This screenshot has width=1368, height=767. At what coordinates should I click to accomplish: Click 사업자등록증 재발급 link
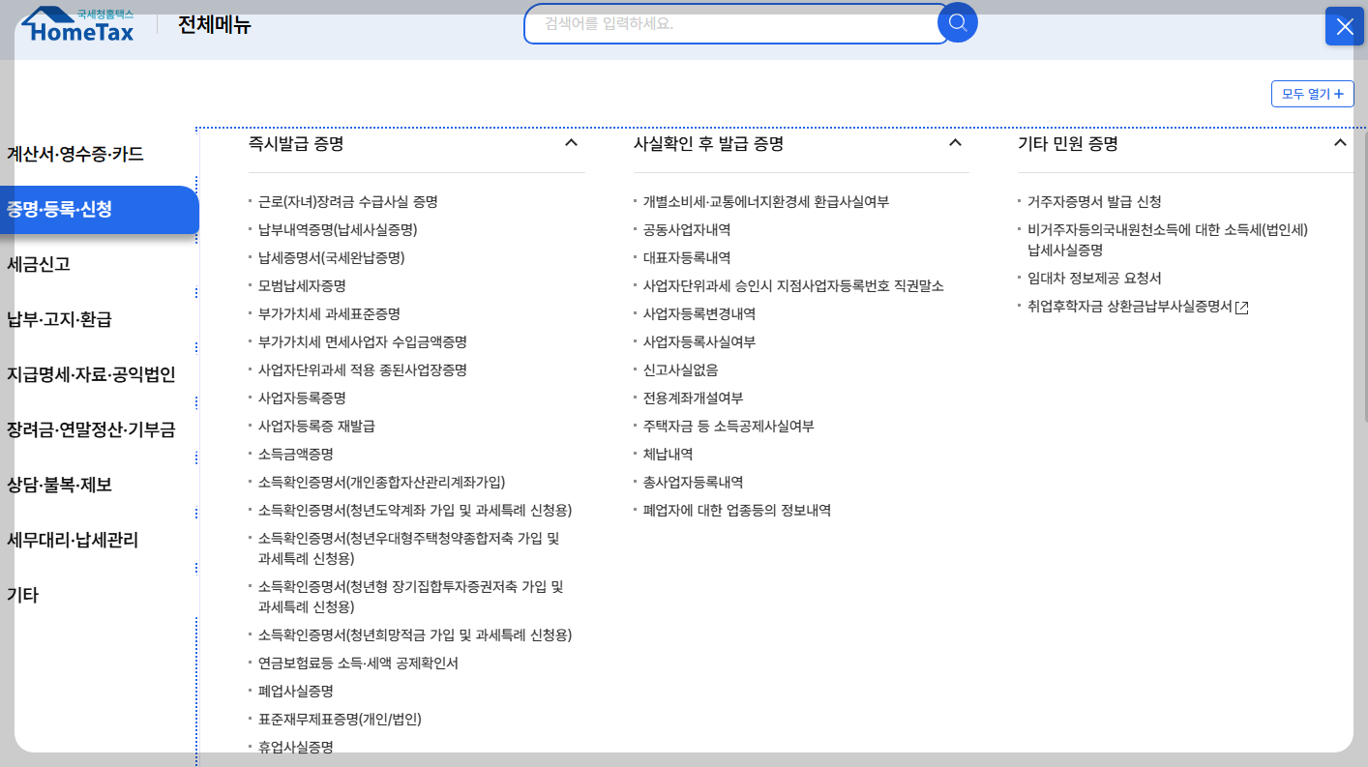[316, 427]
